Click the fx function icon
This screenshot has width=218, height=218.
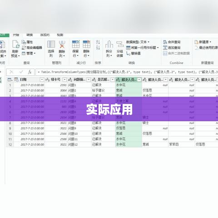(30, 72)
